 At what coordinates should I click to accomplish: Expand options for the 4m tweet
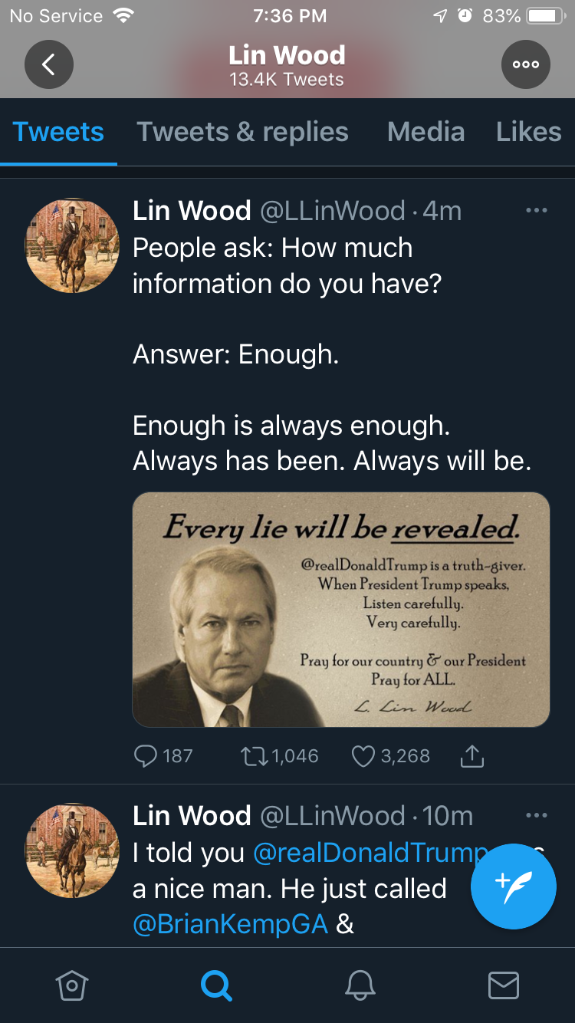click(x=537, y=211)
